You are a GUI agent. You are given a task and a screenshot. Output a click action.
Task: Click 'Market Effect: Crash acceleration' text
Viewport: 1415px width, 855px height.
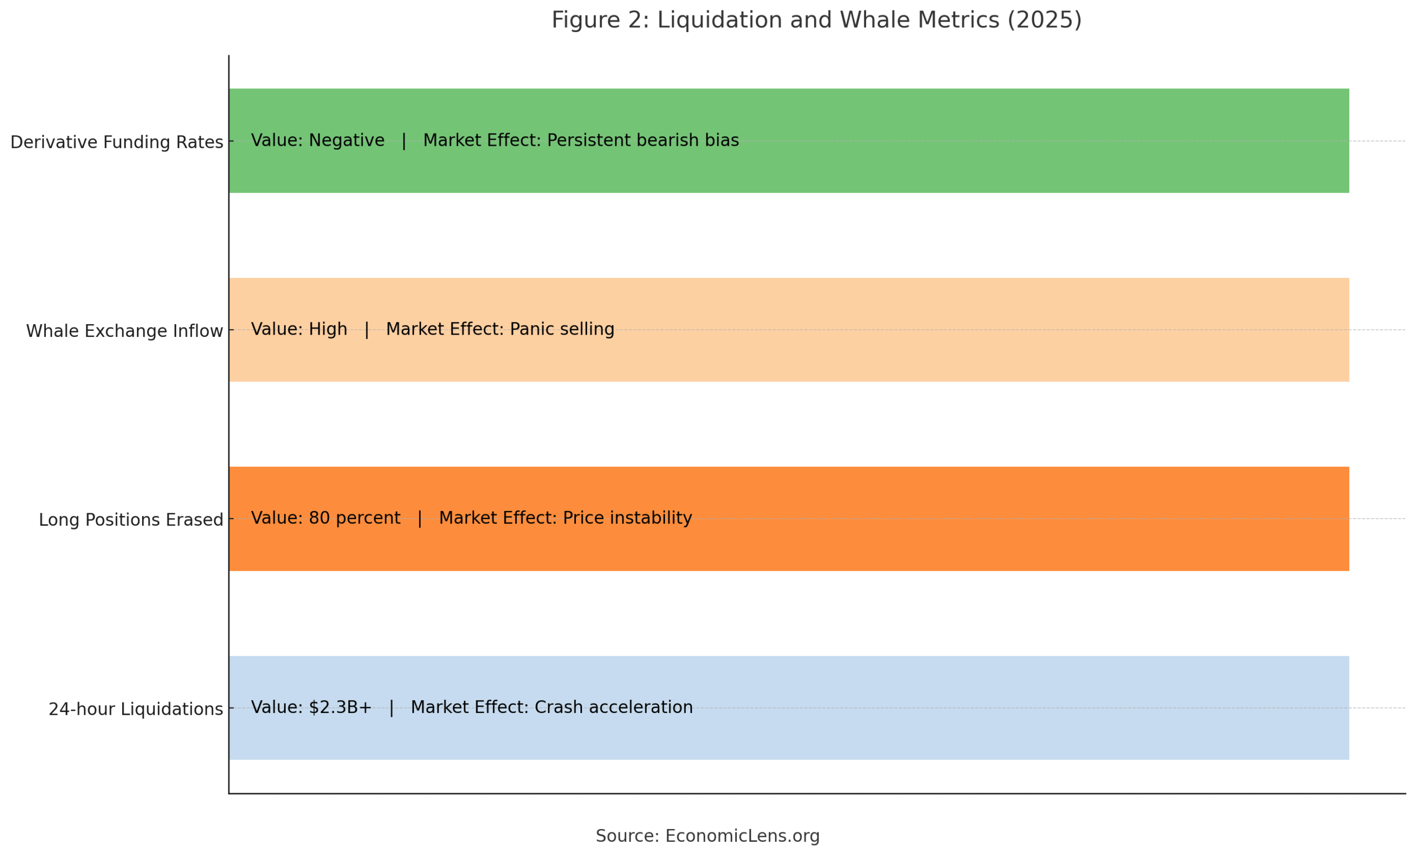coord(551,708)
